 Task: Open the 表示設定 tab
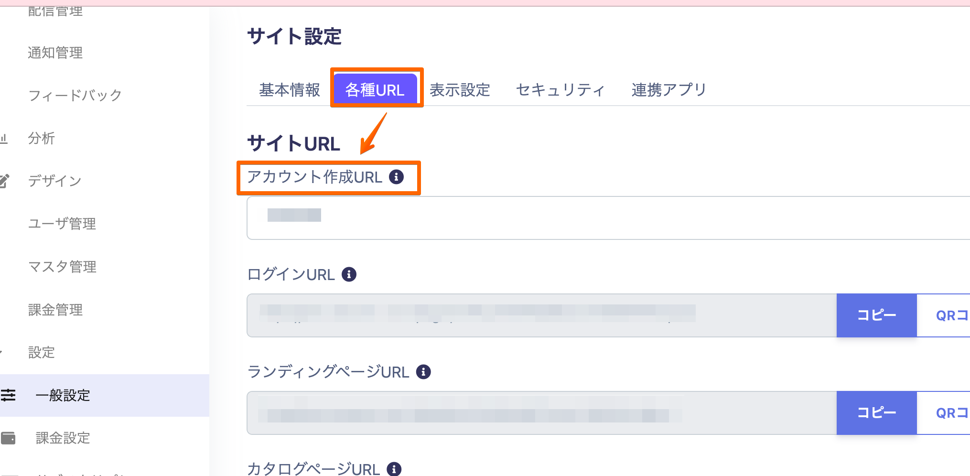(x=460, y=90)
